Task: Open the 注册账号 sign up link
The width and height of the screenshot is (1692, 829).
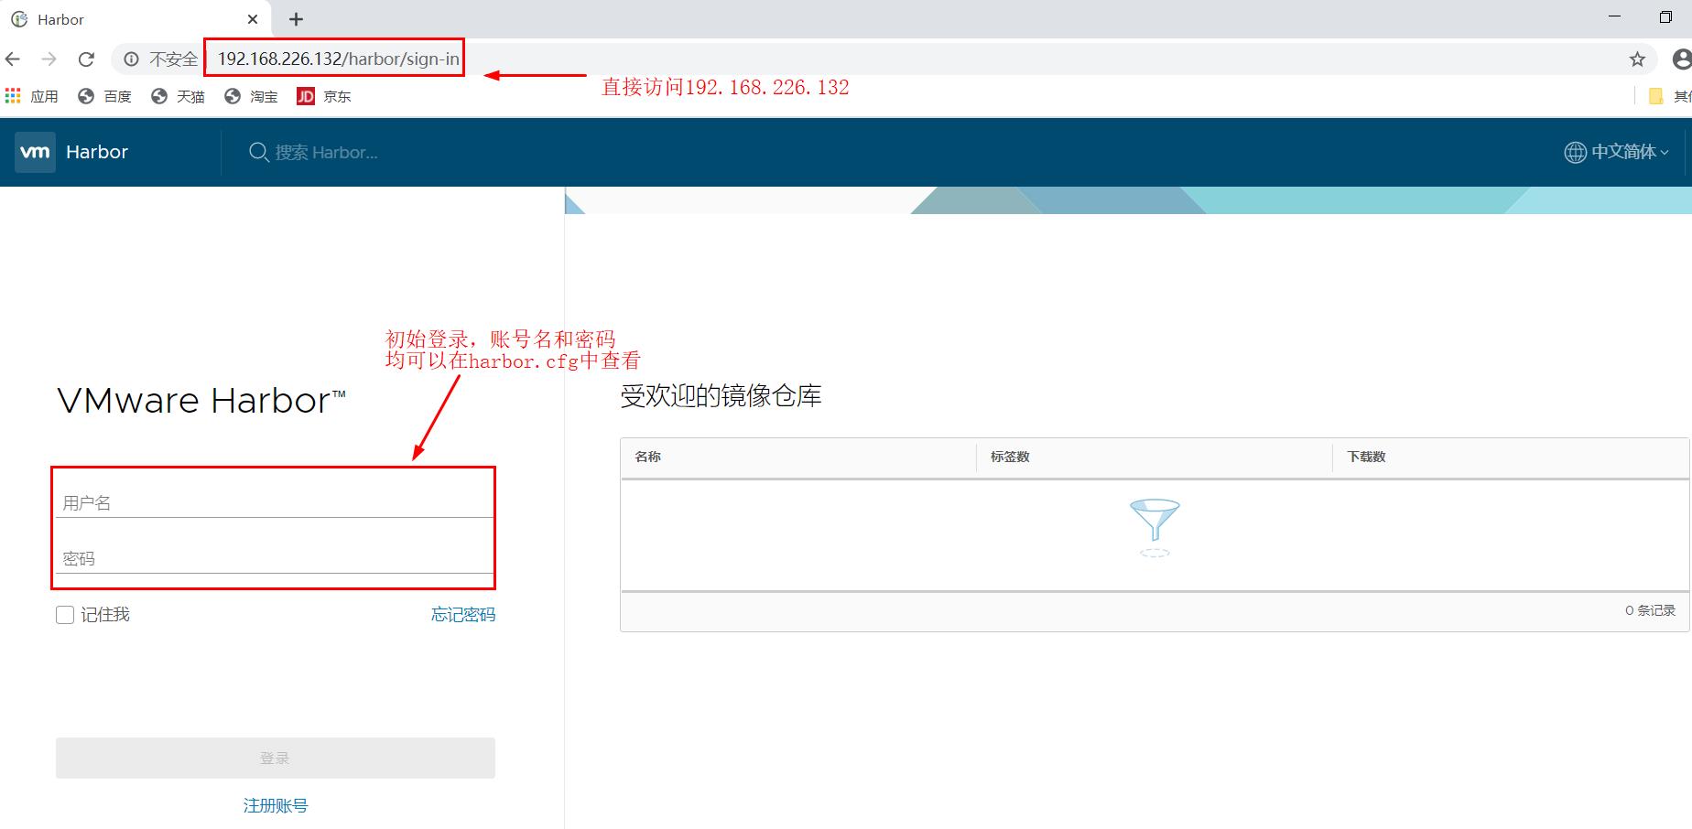Action: pyautogui.click(x=276, y=805)
